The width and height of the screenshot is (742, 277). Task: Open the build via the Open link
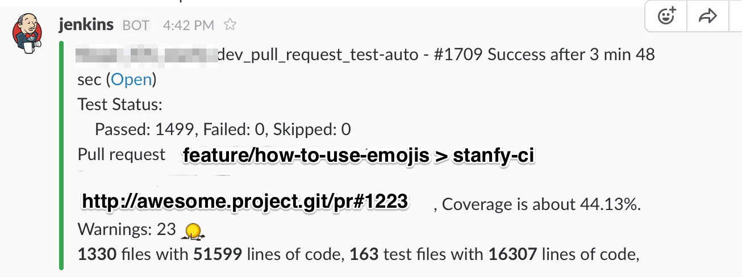pyautogui.click(x=131, y=79)
